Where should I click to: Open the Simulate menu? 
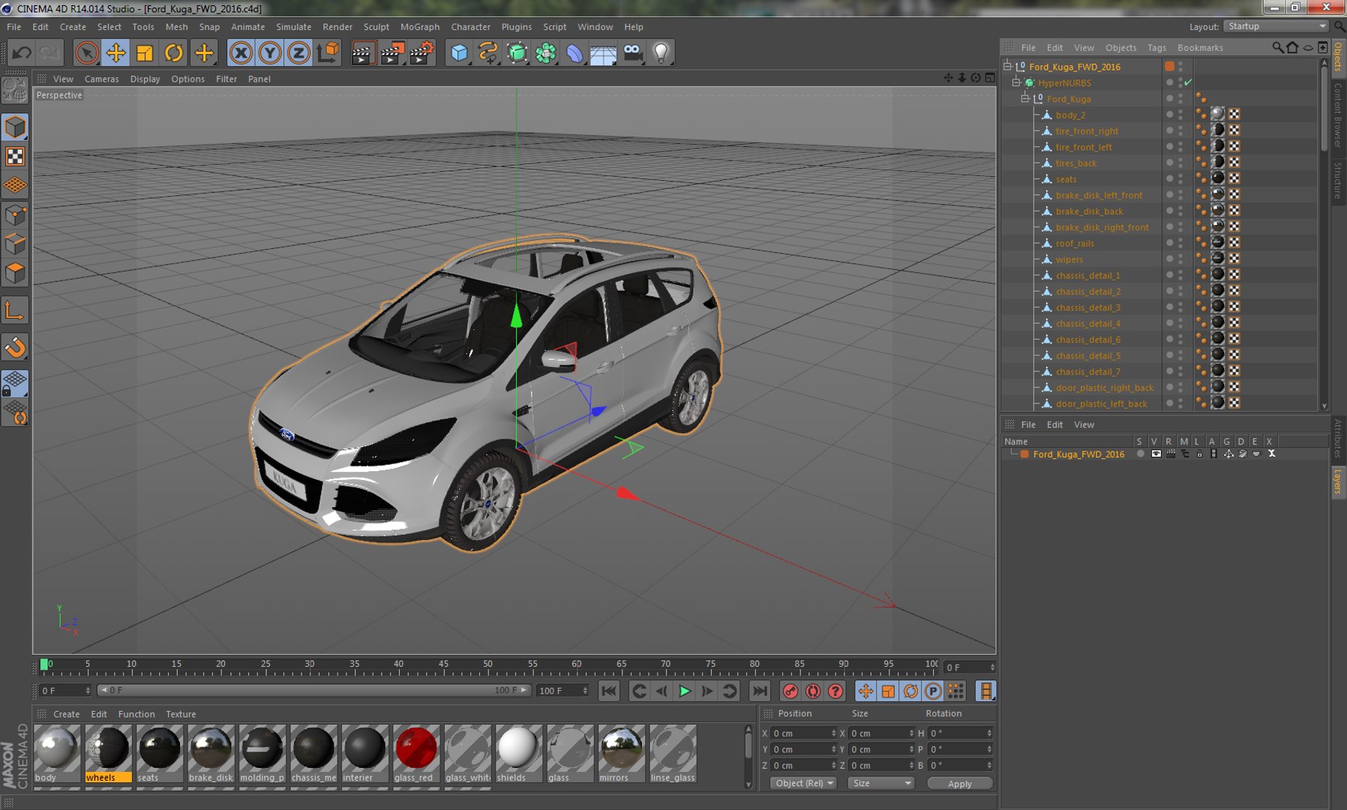click(x=293, y=27)
